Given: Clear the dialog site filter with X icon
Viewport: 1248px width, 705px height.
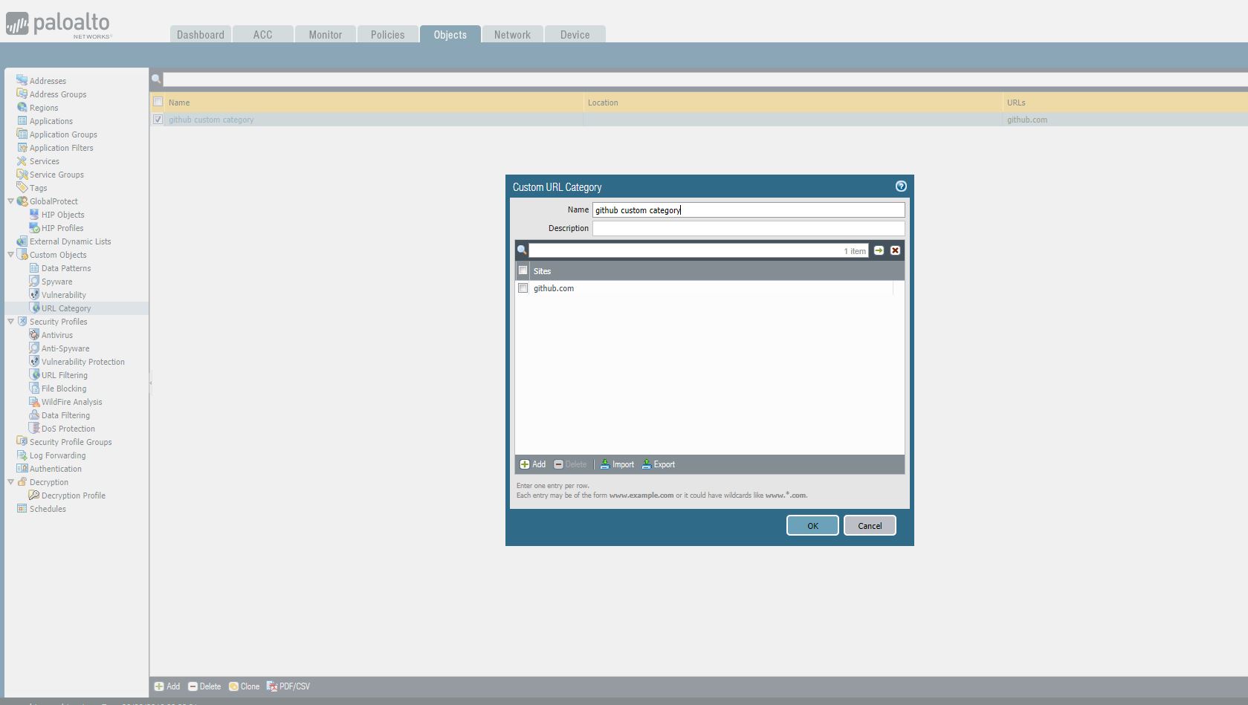Looking at the screenshot, I should 895,250.
